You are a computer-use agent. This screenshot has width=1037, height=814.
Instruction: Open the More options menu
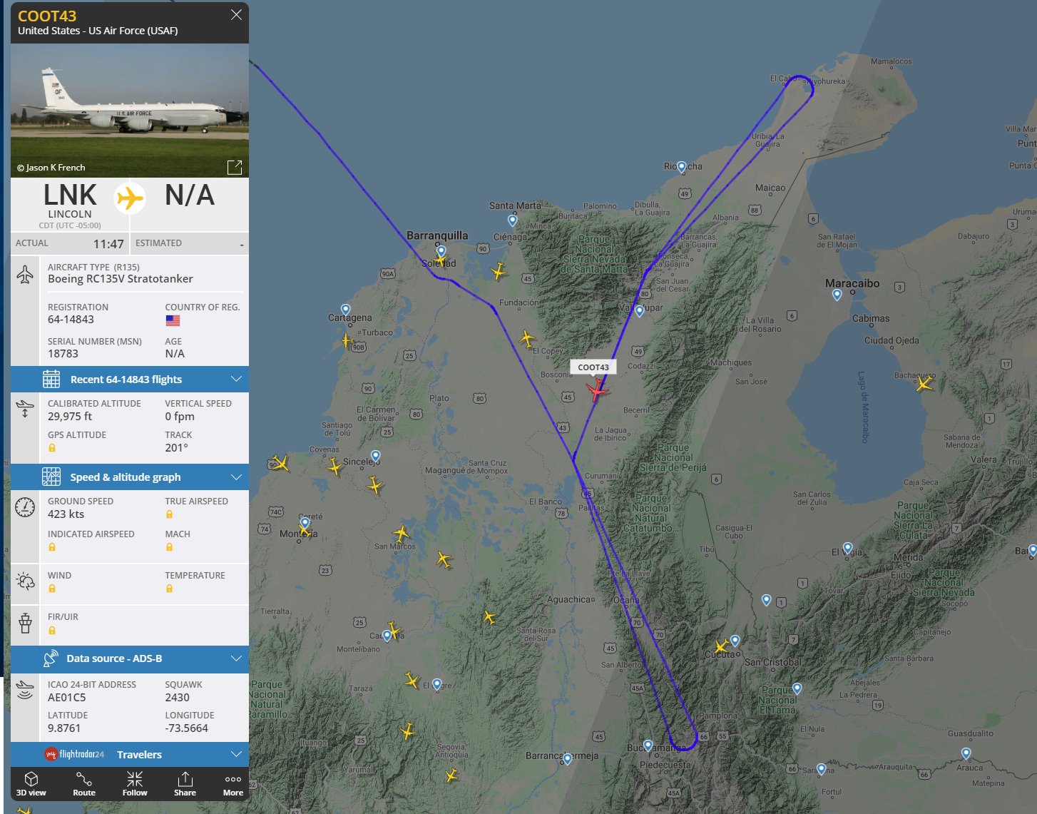click(233, 783)
